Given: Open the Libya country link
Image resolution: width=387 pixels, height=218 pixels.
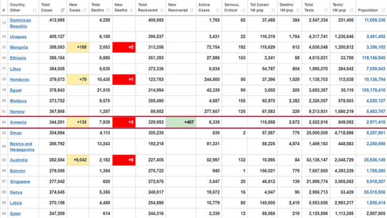Looking at the screenshot, I should [15, 69].
